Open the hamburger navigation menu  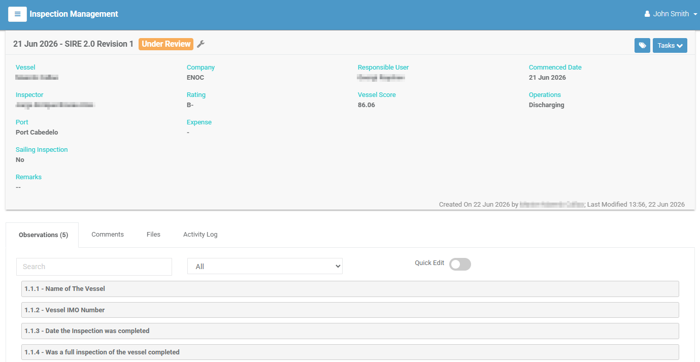click(17, 14)
